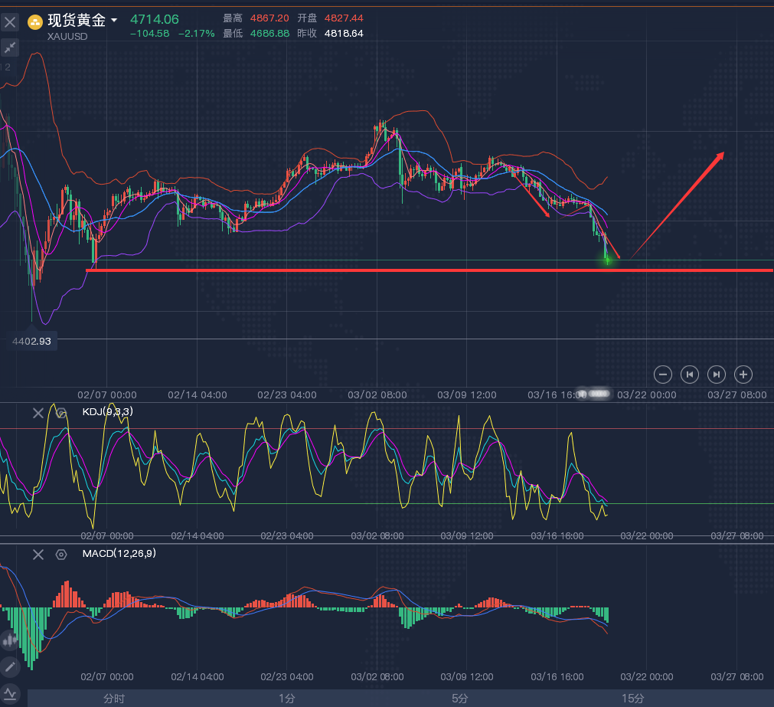
Task: Switch to the 15分 timeframe tab
Action: click(632, 698)
